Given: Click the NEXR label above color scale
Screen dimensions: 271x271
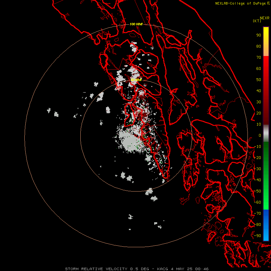Looking at the screenshot, I should [x=265, y=18].
